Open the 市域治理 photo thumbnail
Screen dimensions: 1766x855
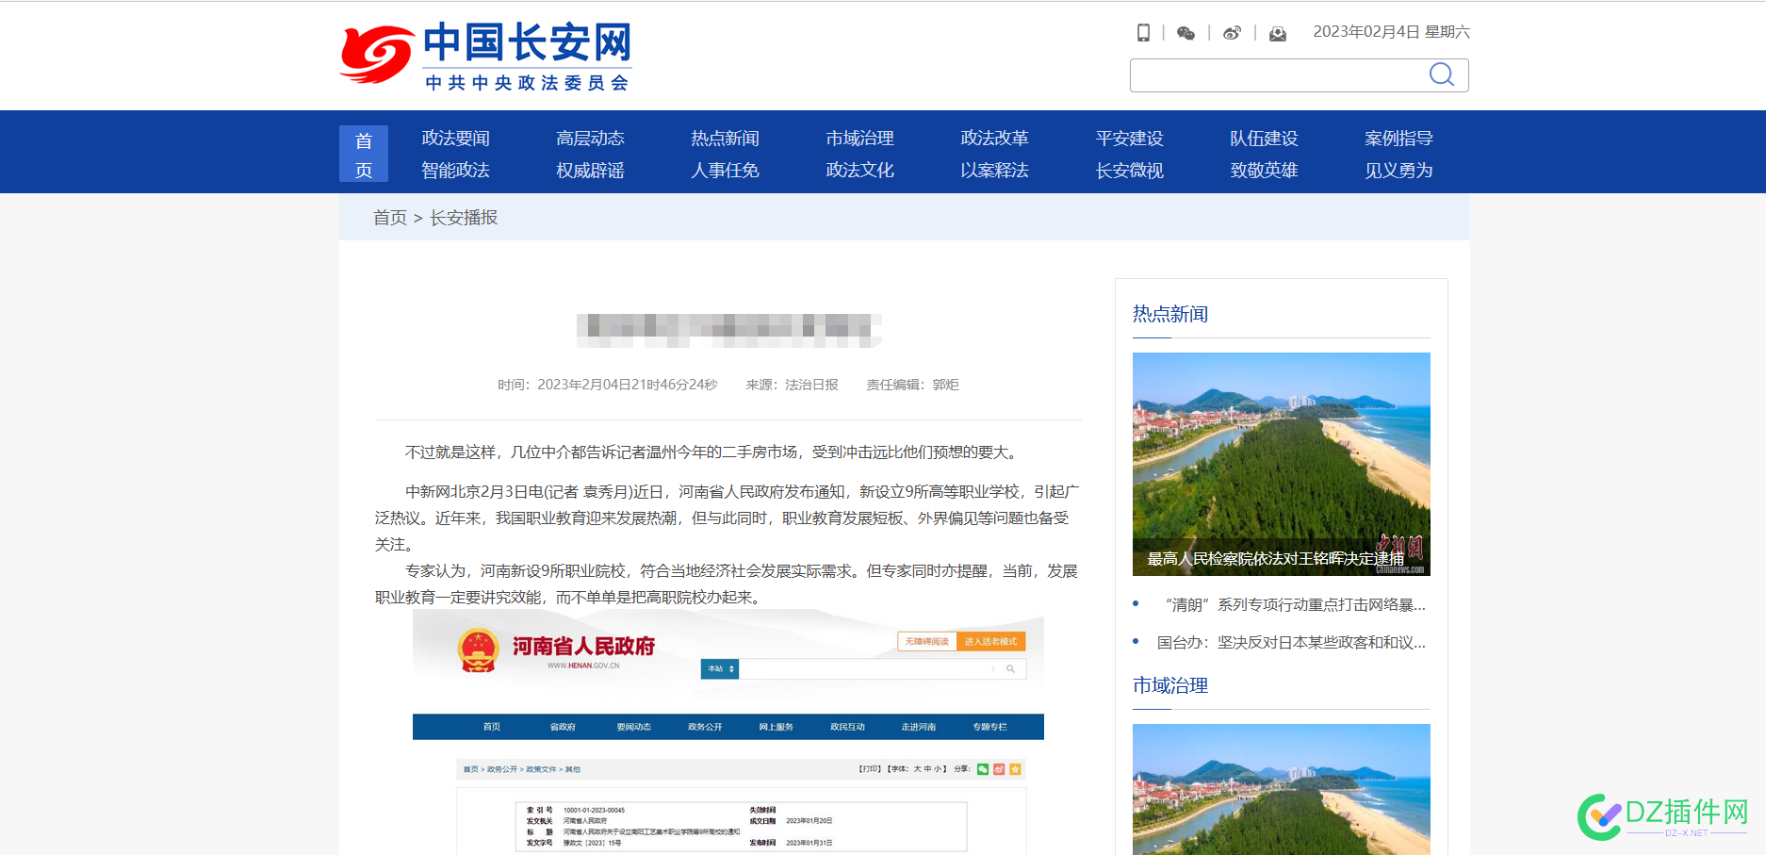pos(1282,790)
